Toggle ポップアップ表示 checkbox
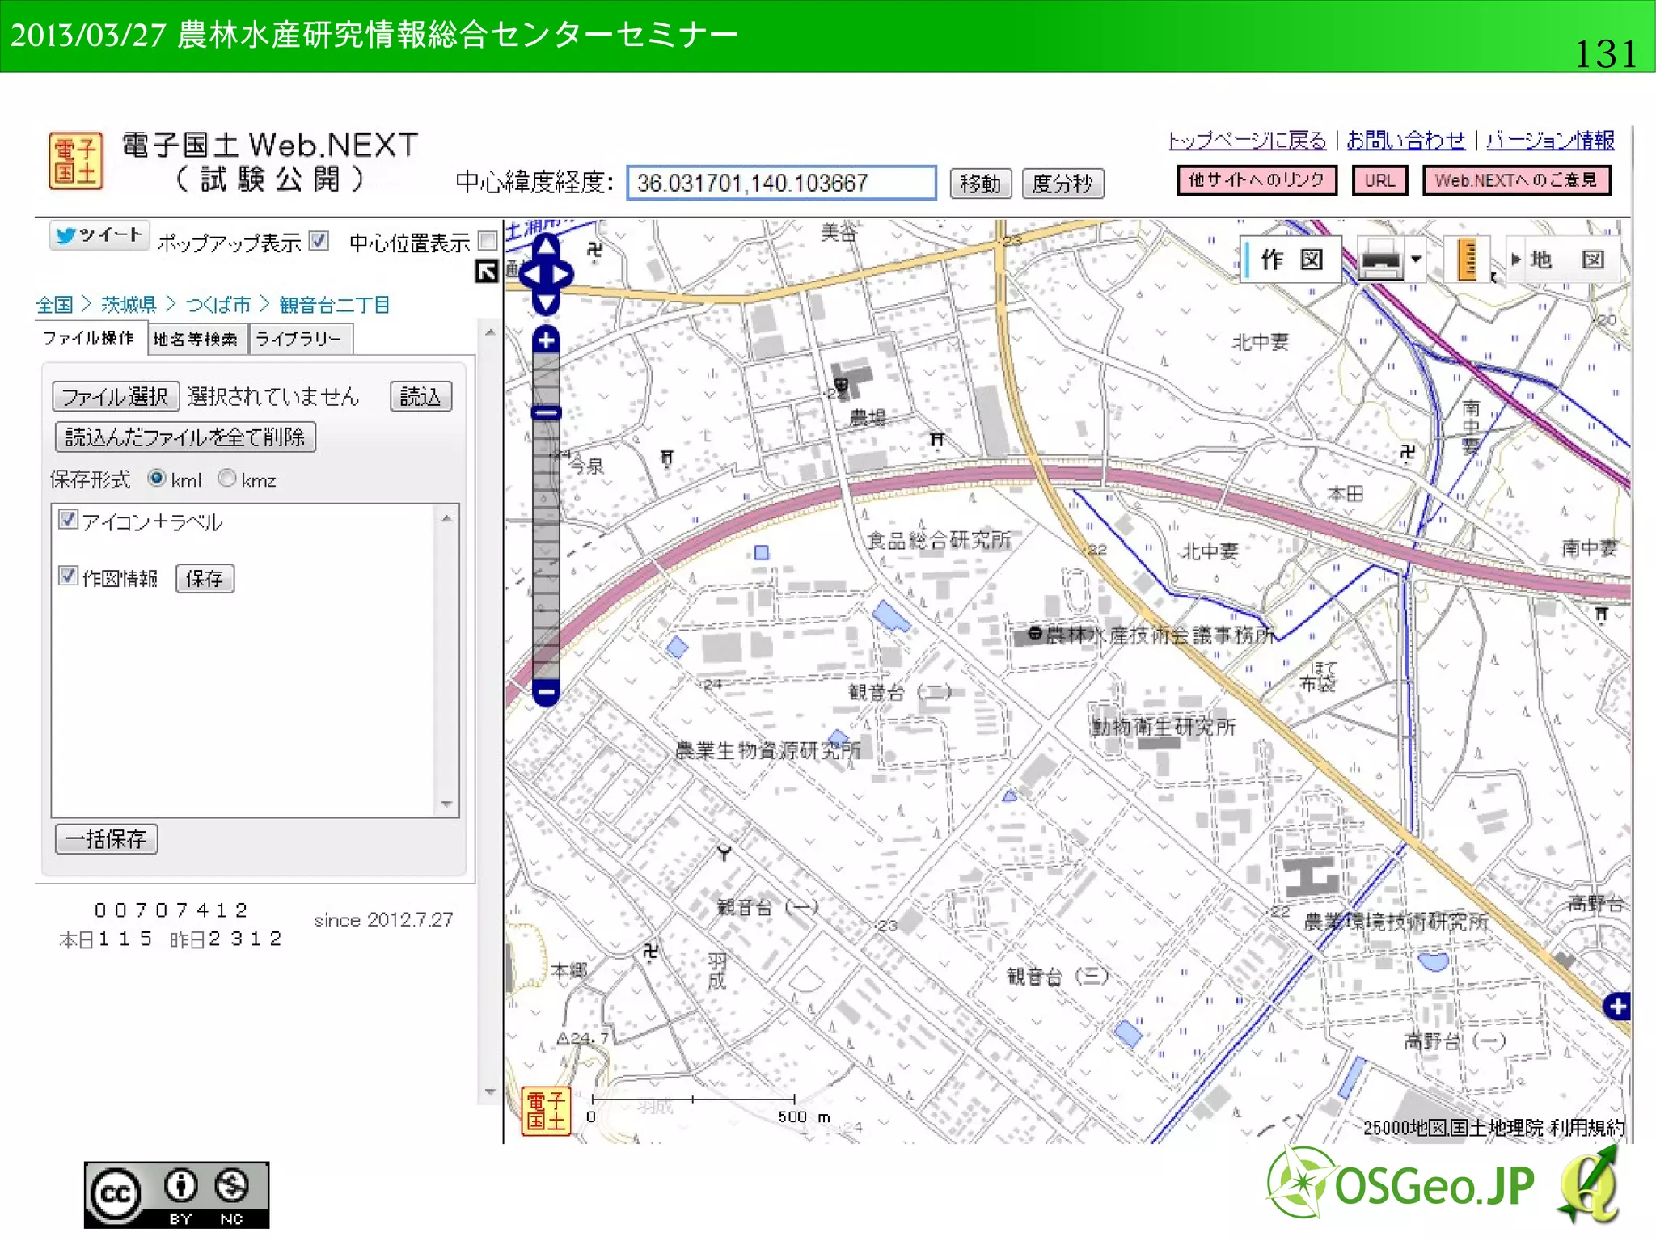Image resolution: width=1656 pixels, height=1241 pixels. pos(319,241)
